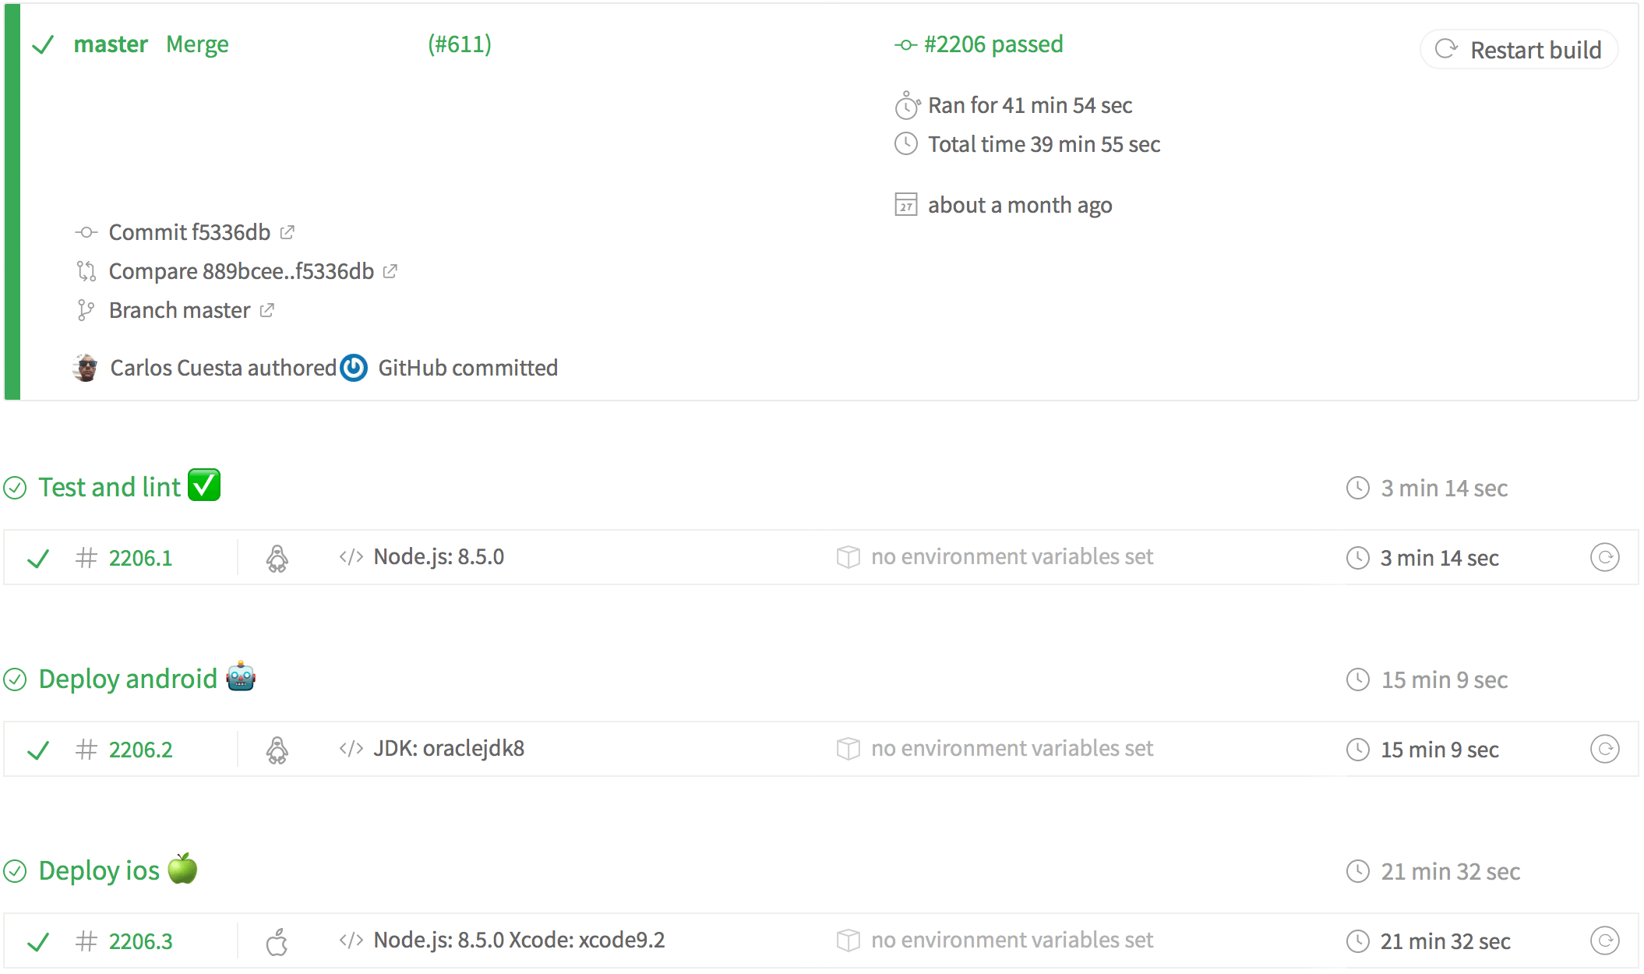Click the master branch name in the header
1644x974 pixels.
coord(111,44)
